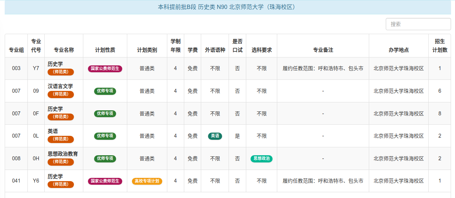Viewport: 455px width, 198px height.
Task: Select the 历史学 major in row 0F
Action: pyautogui.click(x=55, y=109)
